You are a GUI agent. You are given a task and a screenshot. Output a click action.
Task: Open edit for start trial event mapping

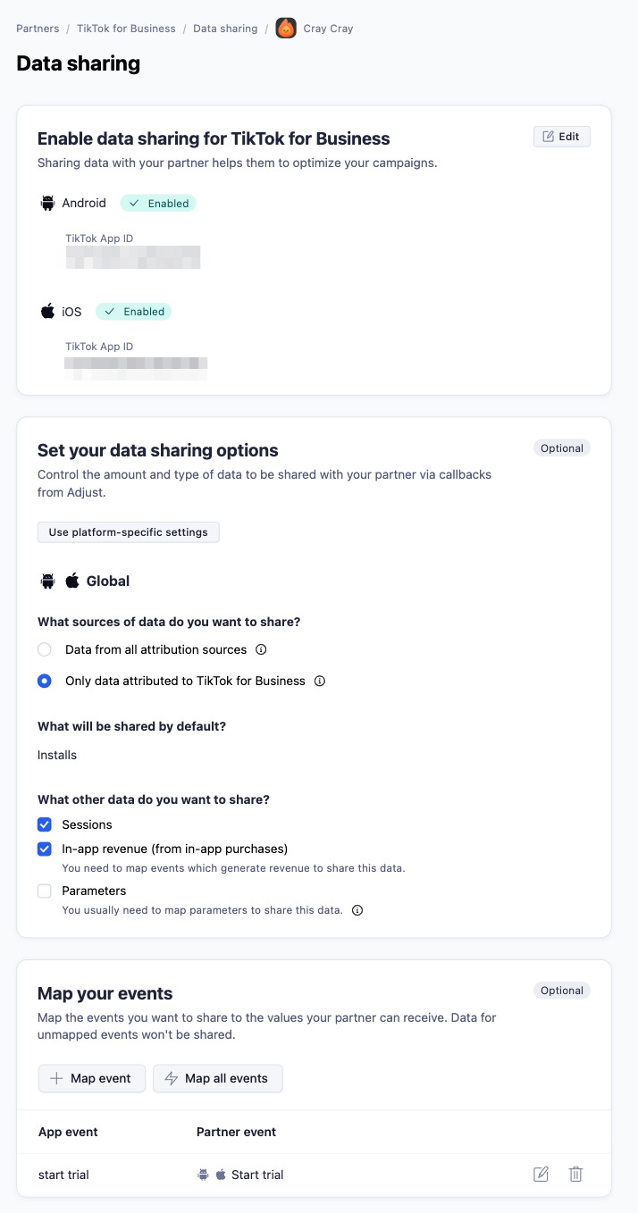541,1175
